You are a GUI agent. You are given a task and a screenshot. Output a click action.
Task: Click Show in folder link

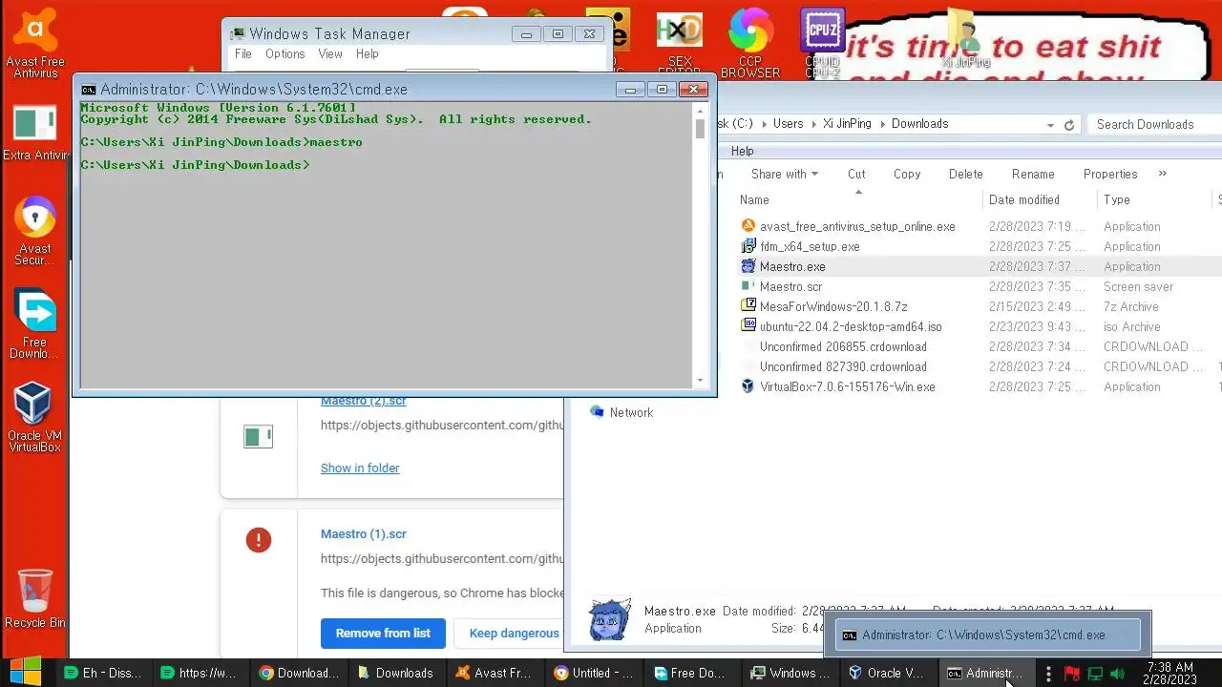click(360, 468)
